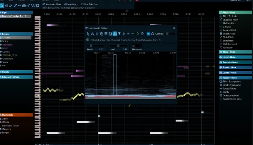Select the pencil draw tool in top toolbar
This screenshot has width=253, height=145.
tap(11, 6)
